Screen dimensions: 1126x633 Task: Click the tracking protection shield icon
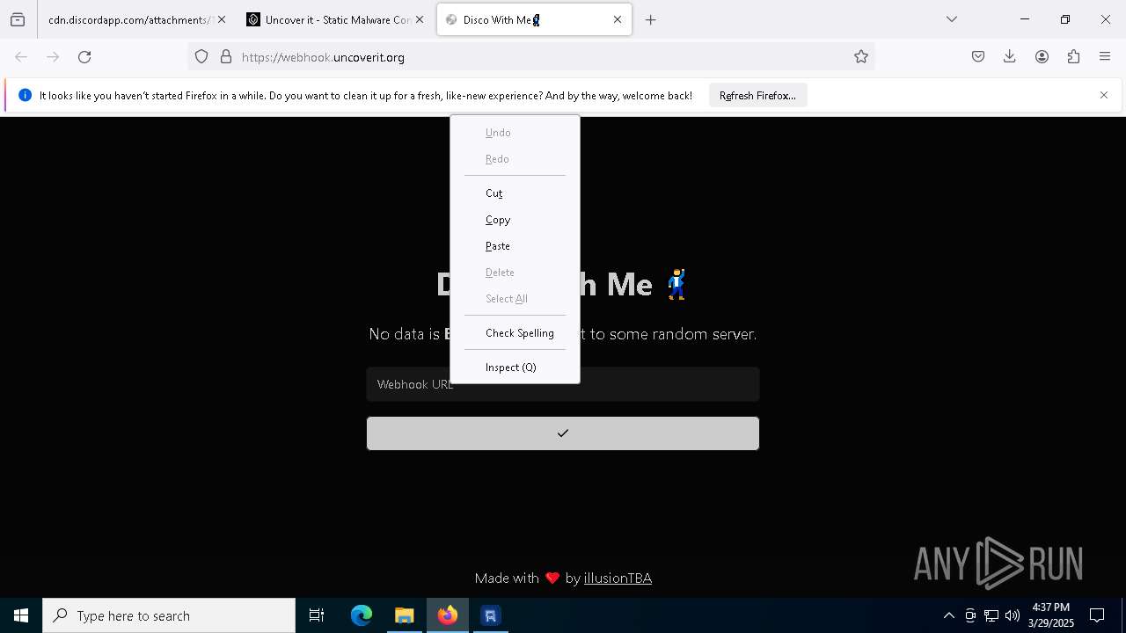click(201, 57)
